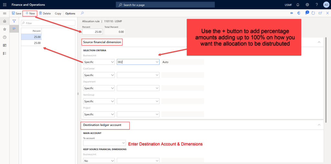Viewport: 331px width, 164px height.
Task: Click the Copy menu item
Action: [58, 14]
